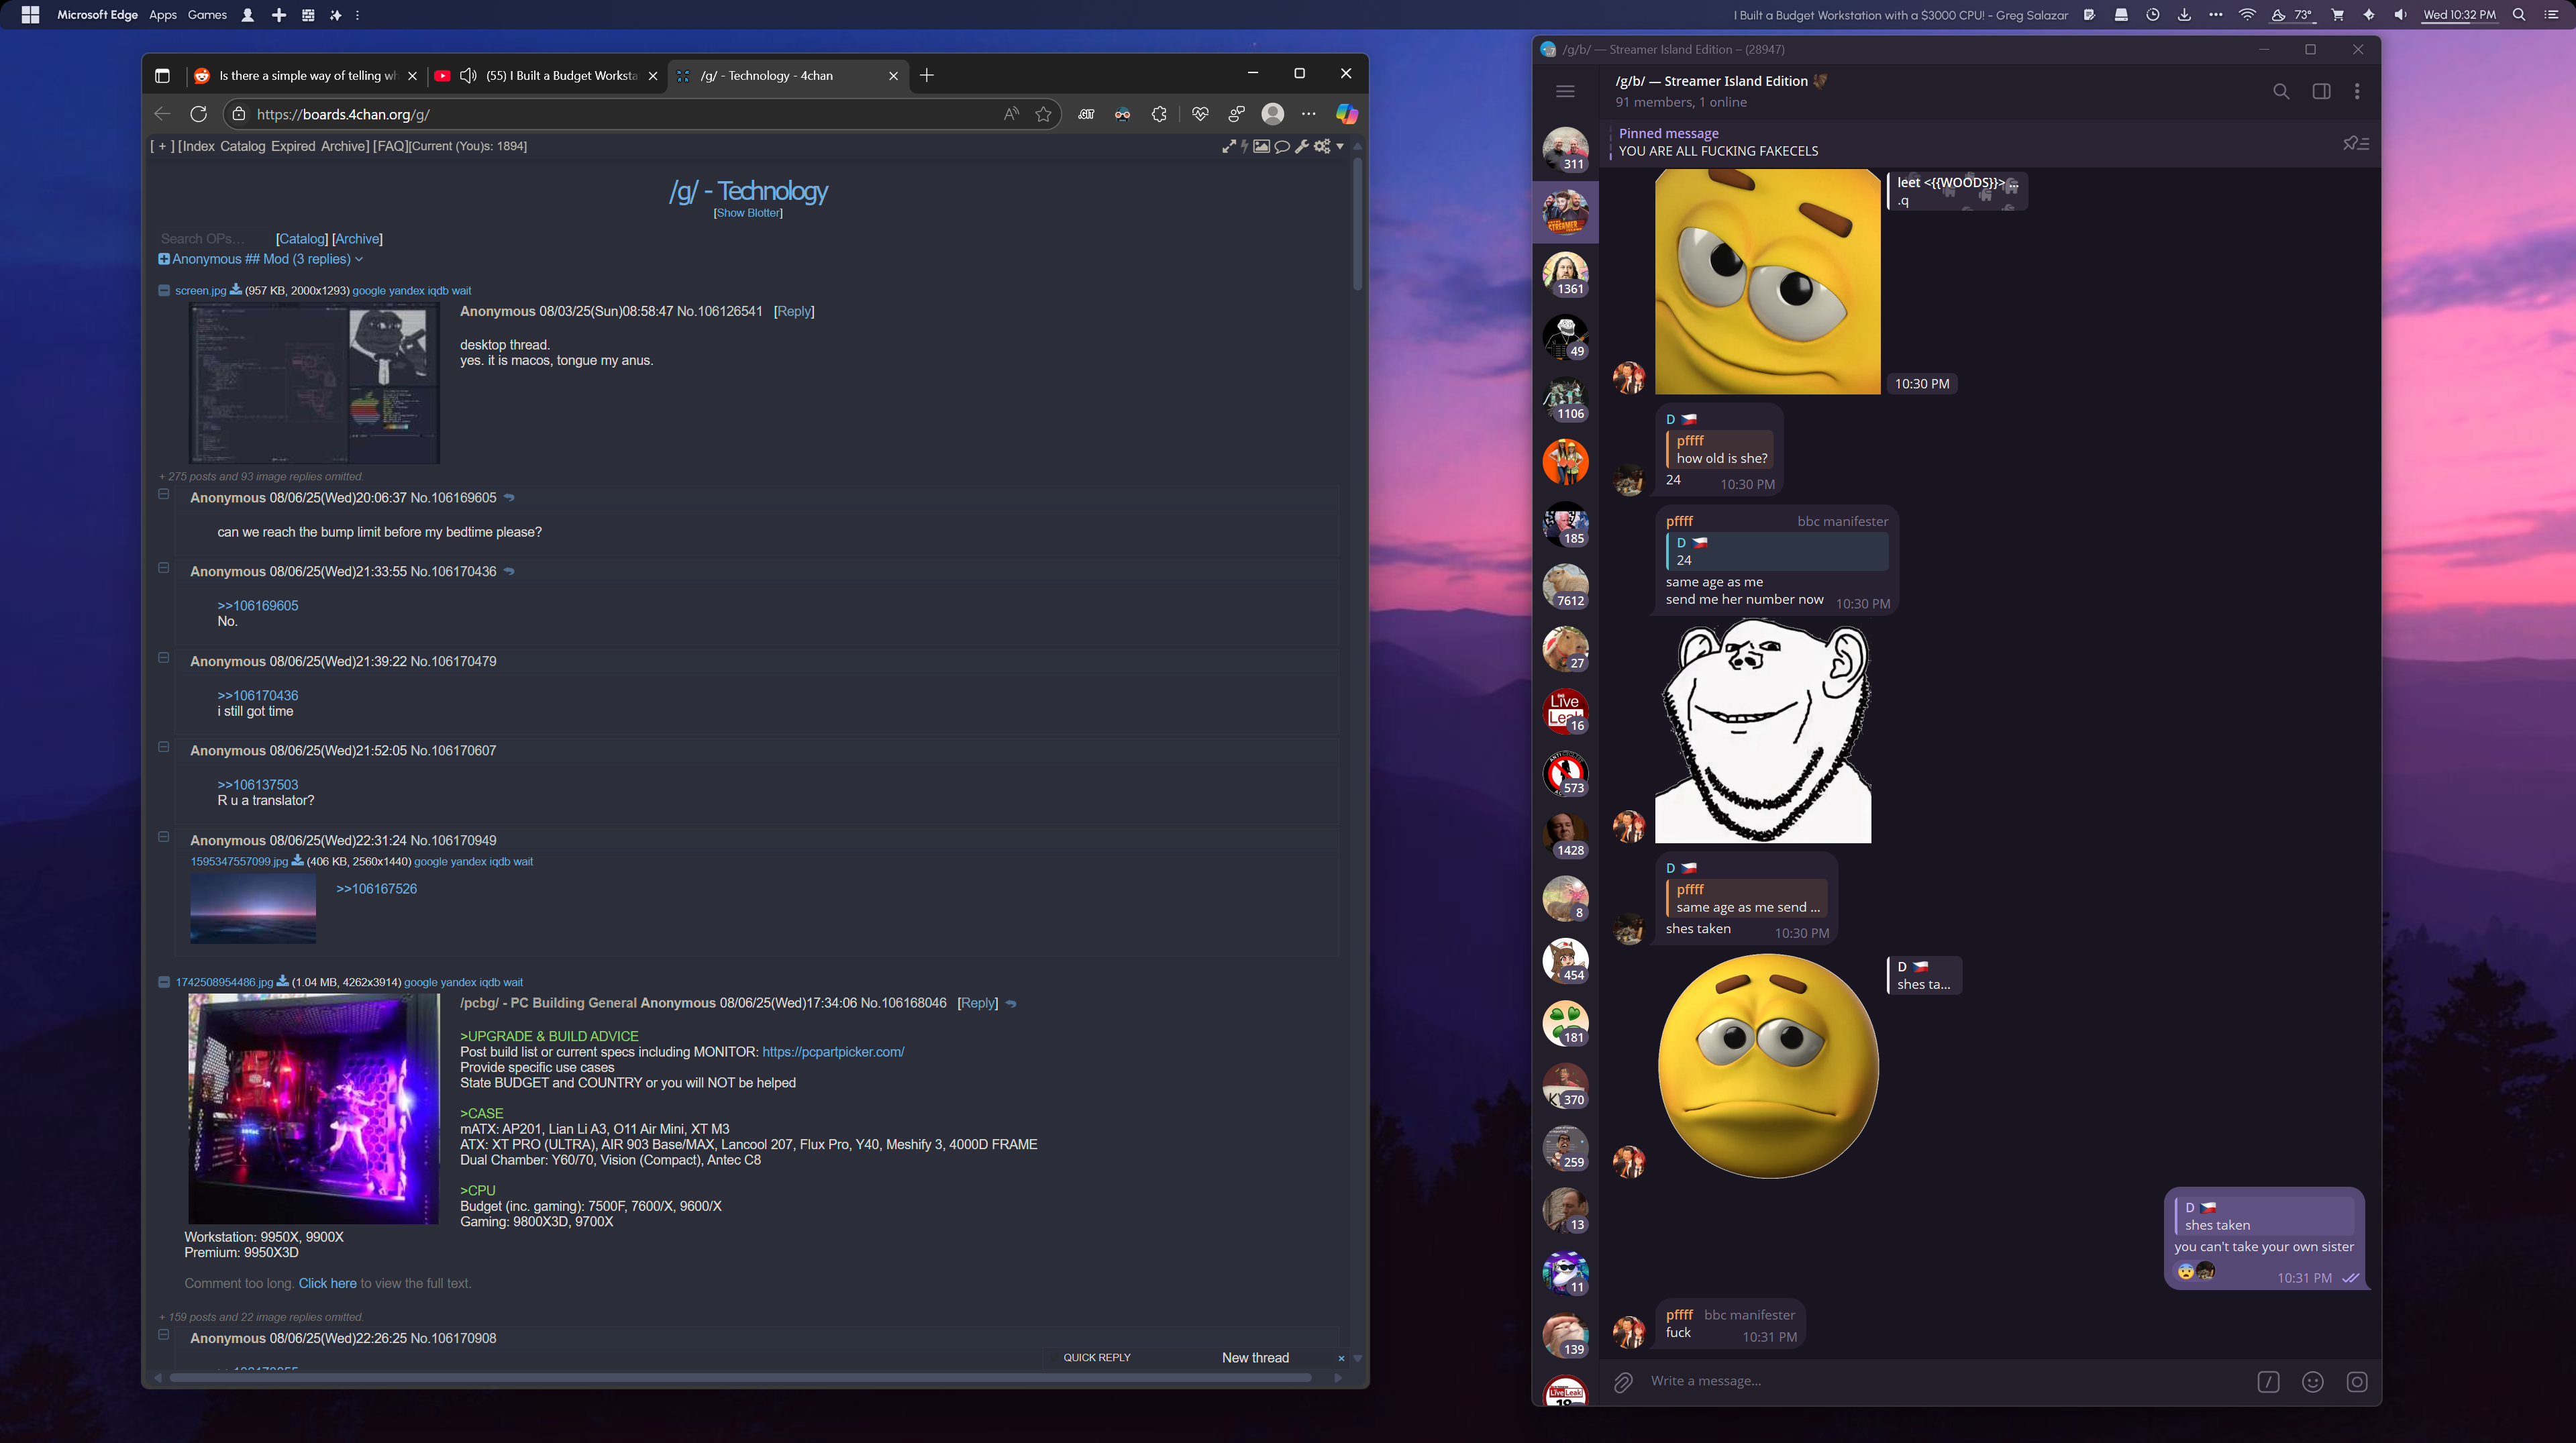Collapse the /pcbg/ PC Building General thread
This screenshot has height=1443, width=2576.
coord(164,982)
